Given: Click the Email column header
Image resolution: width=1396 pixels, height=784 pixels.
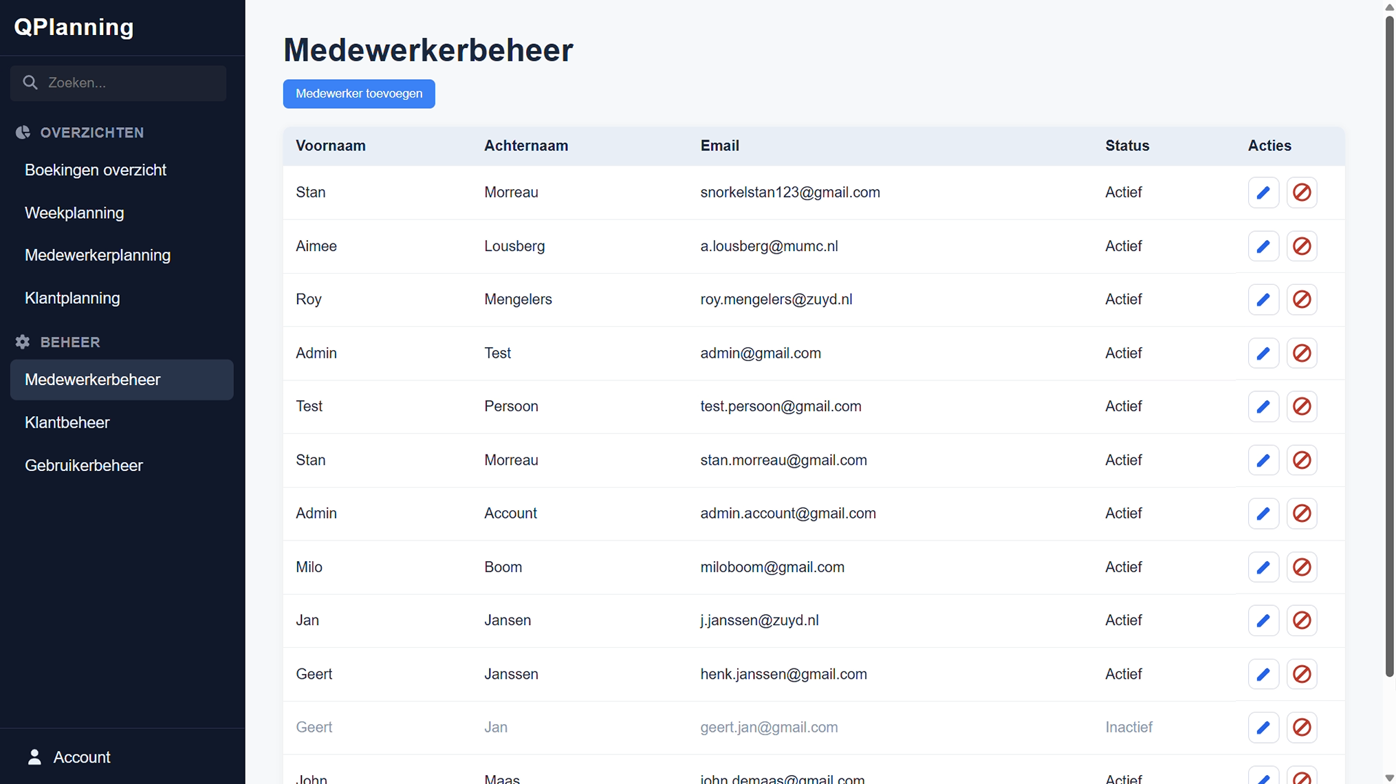Looking at the screenshot, I should (x=720, y=146).
